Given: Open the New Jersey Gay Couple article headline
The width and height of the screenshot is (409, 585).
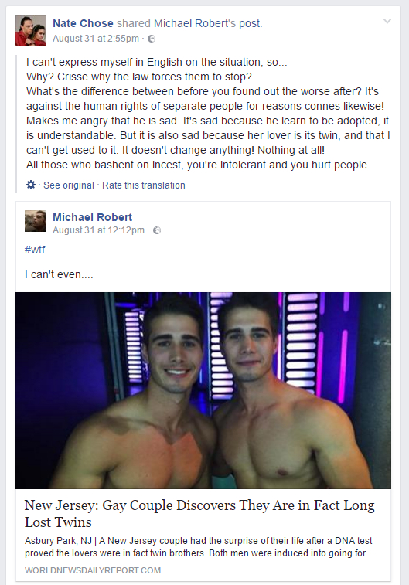Looking at the screenshot, I should [x=199, y=513].
